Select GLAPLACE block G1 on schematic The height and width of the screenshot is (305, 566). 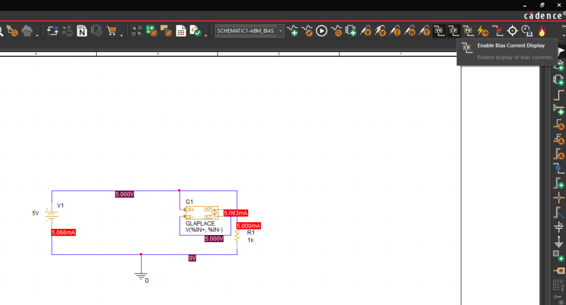tap(201, 212)
